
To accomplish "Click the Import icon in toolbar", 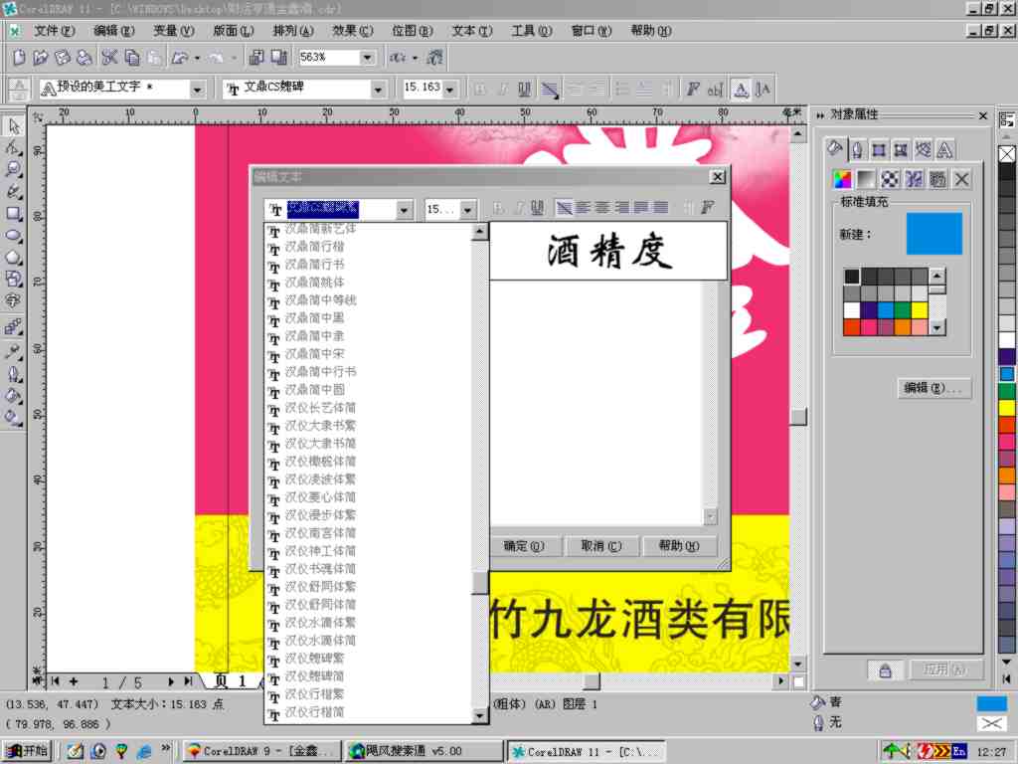I will pos(256,58).
